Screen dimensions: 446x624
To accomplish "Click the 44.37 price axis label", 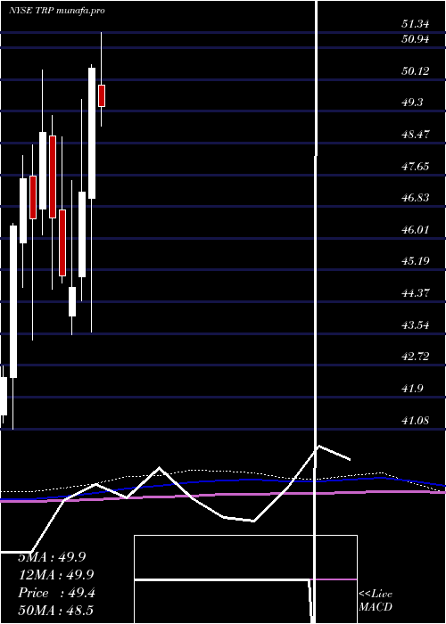I will pos(416,293).
